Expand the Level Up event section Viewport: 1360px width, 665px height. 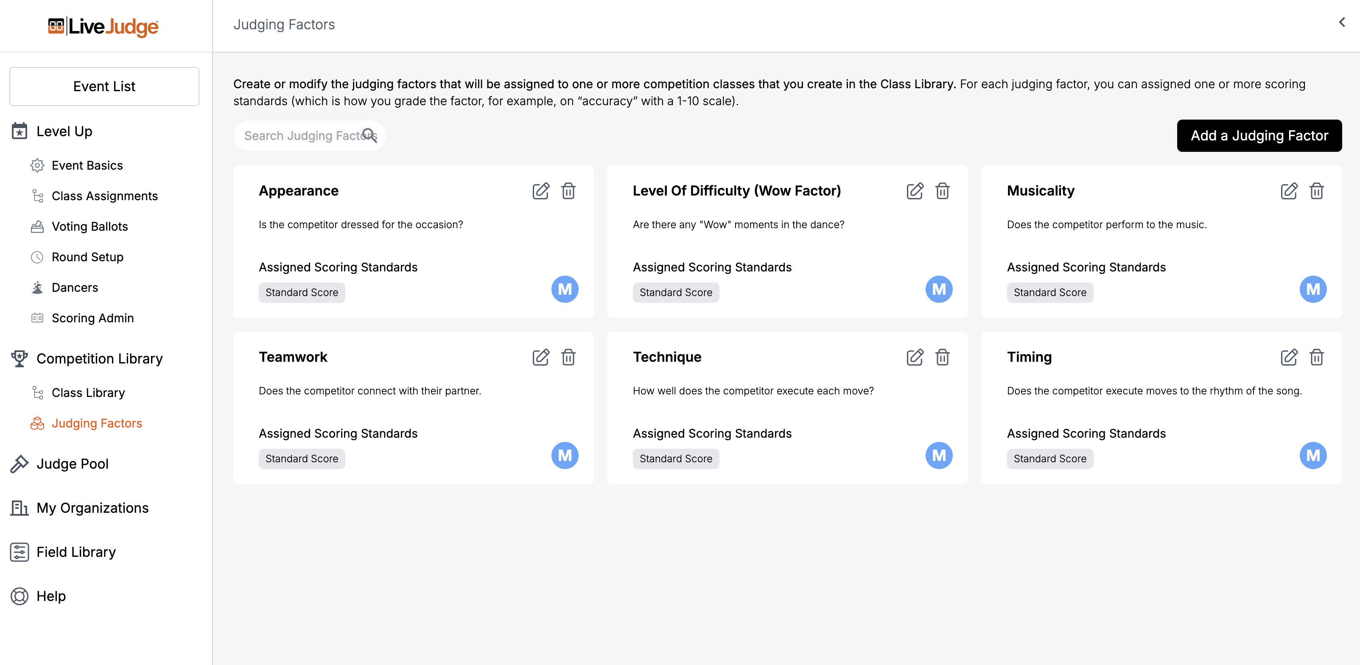pos(64,131)
